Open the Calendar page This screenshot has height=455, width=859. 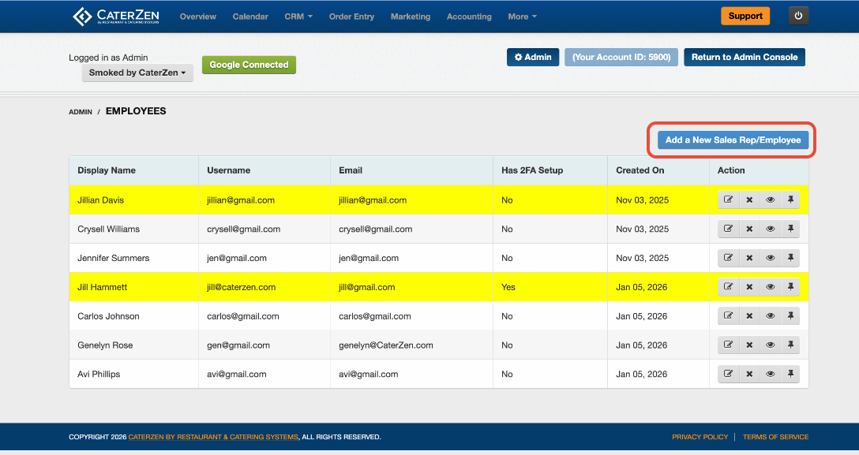(250, 17)
